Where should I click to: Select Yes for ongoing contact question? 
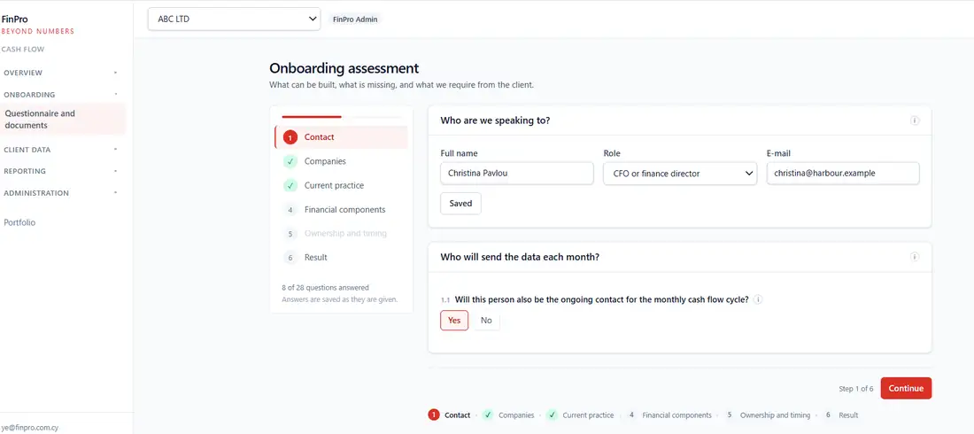(x=454, y=321)
